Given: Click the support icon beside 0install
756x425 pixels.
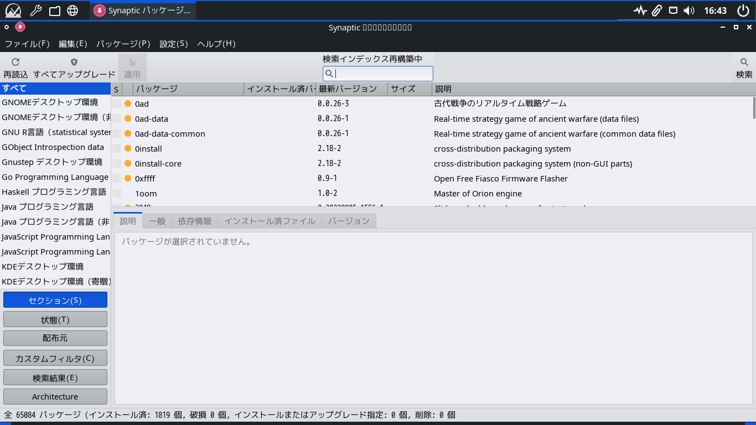Looking at the screenshot, I should point(128,148).
